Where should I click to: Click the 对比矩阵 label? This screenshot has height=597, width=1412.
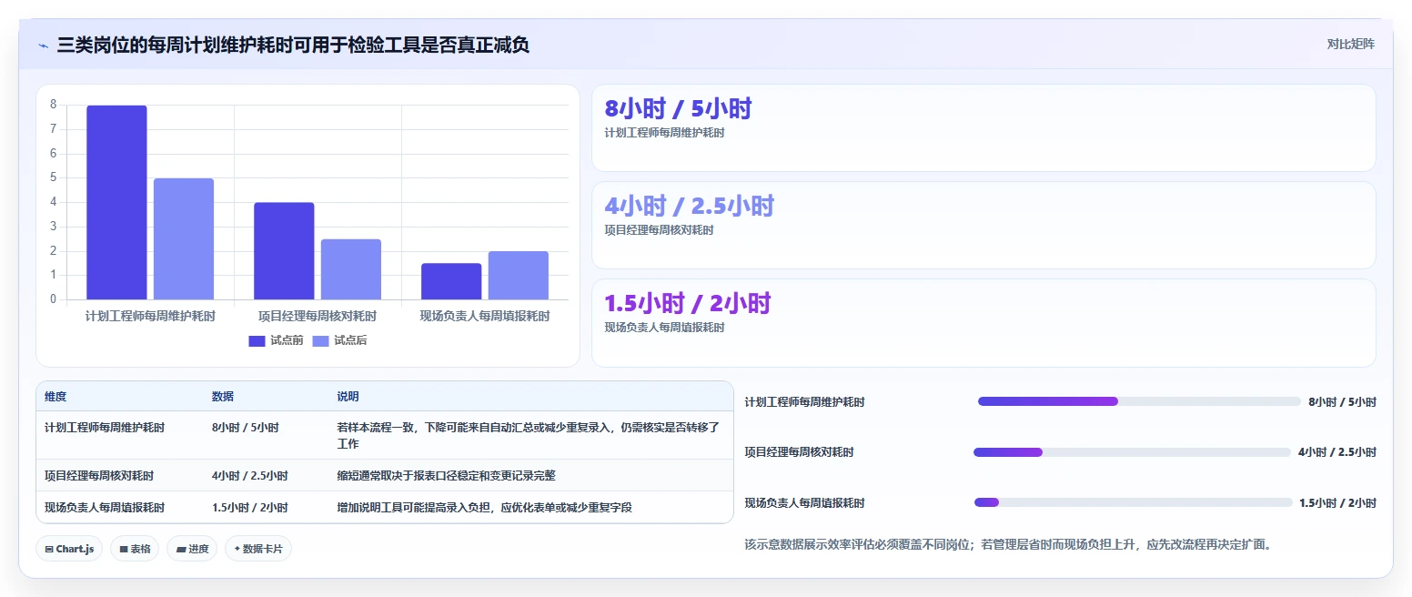coord(1351,44)
